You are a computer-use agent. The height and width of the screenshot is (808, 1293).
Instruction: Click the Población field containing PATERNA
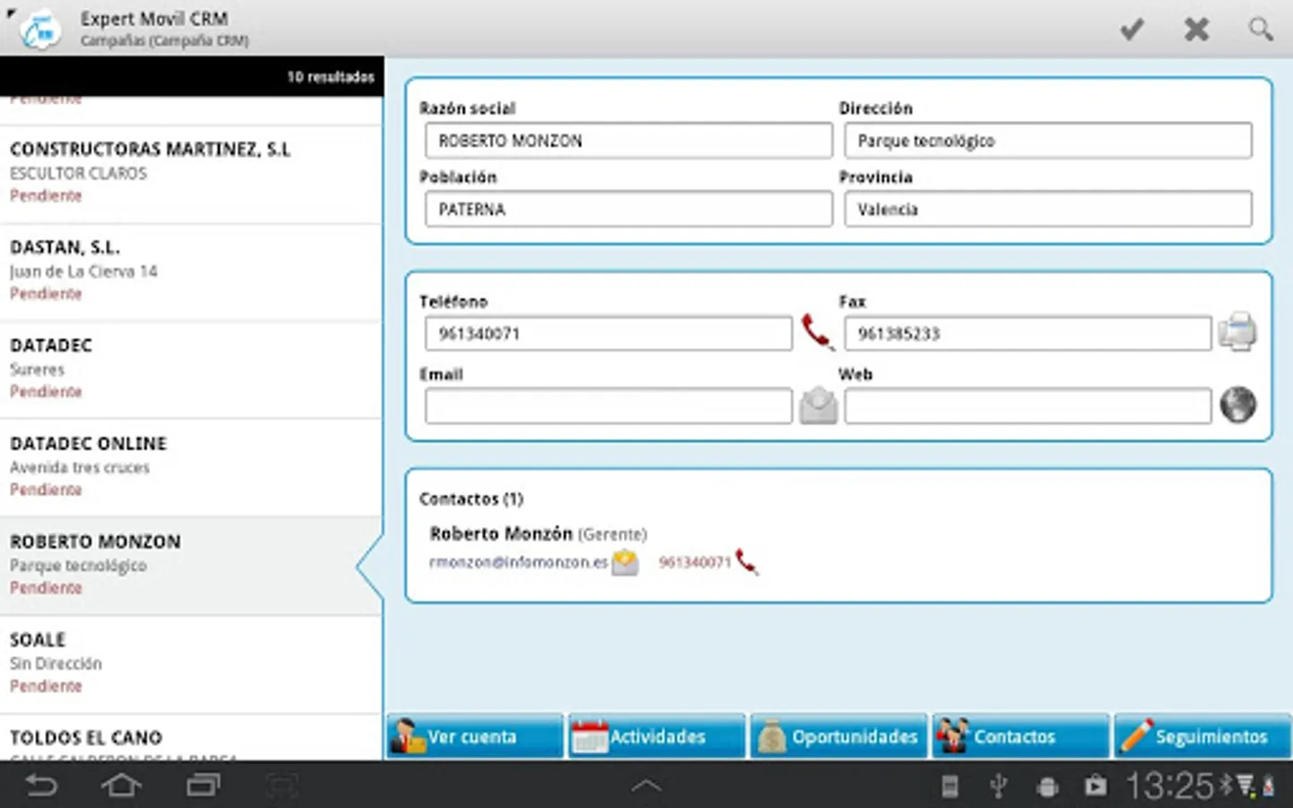click(629, 209)
